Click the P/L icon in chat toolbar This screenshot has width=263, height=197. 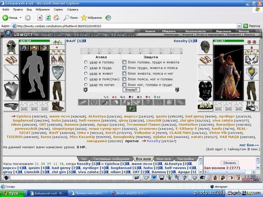pos(177,177)
